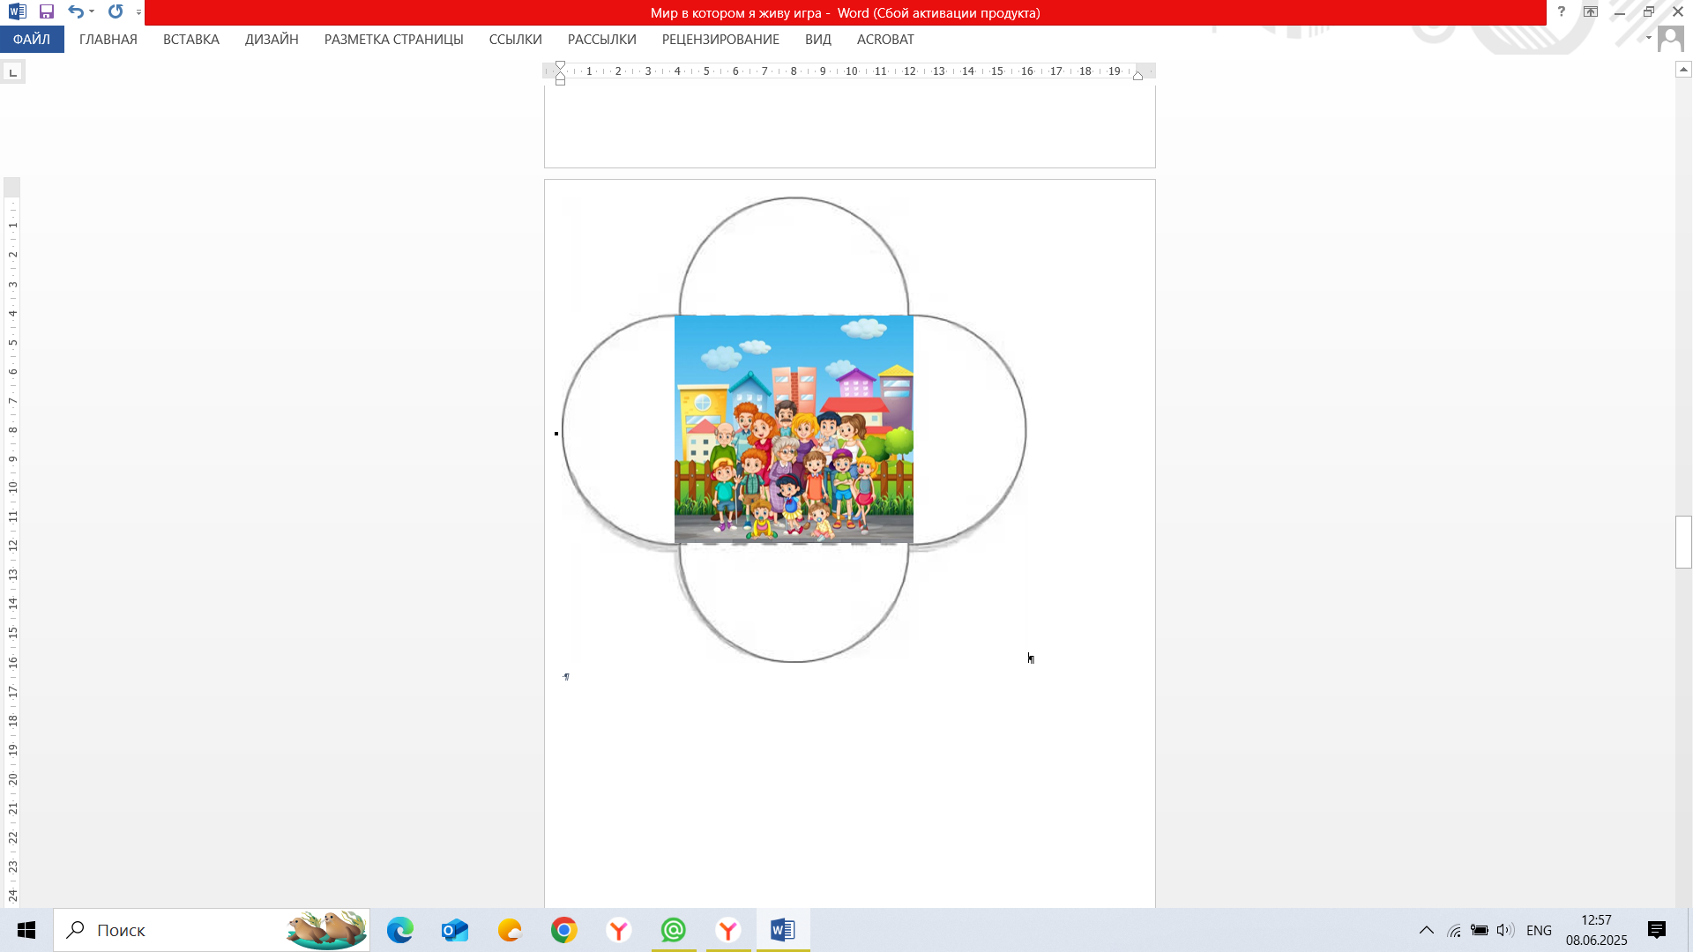Image resolution: width=1693 pixels, height=952 pixels.
Task: Click the Save icon in quick access toolbar
Action: 47,12
